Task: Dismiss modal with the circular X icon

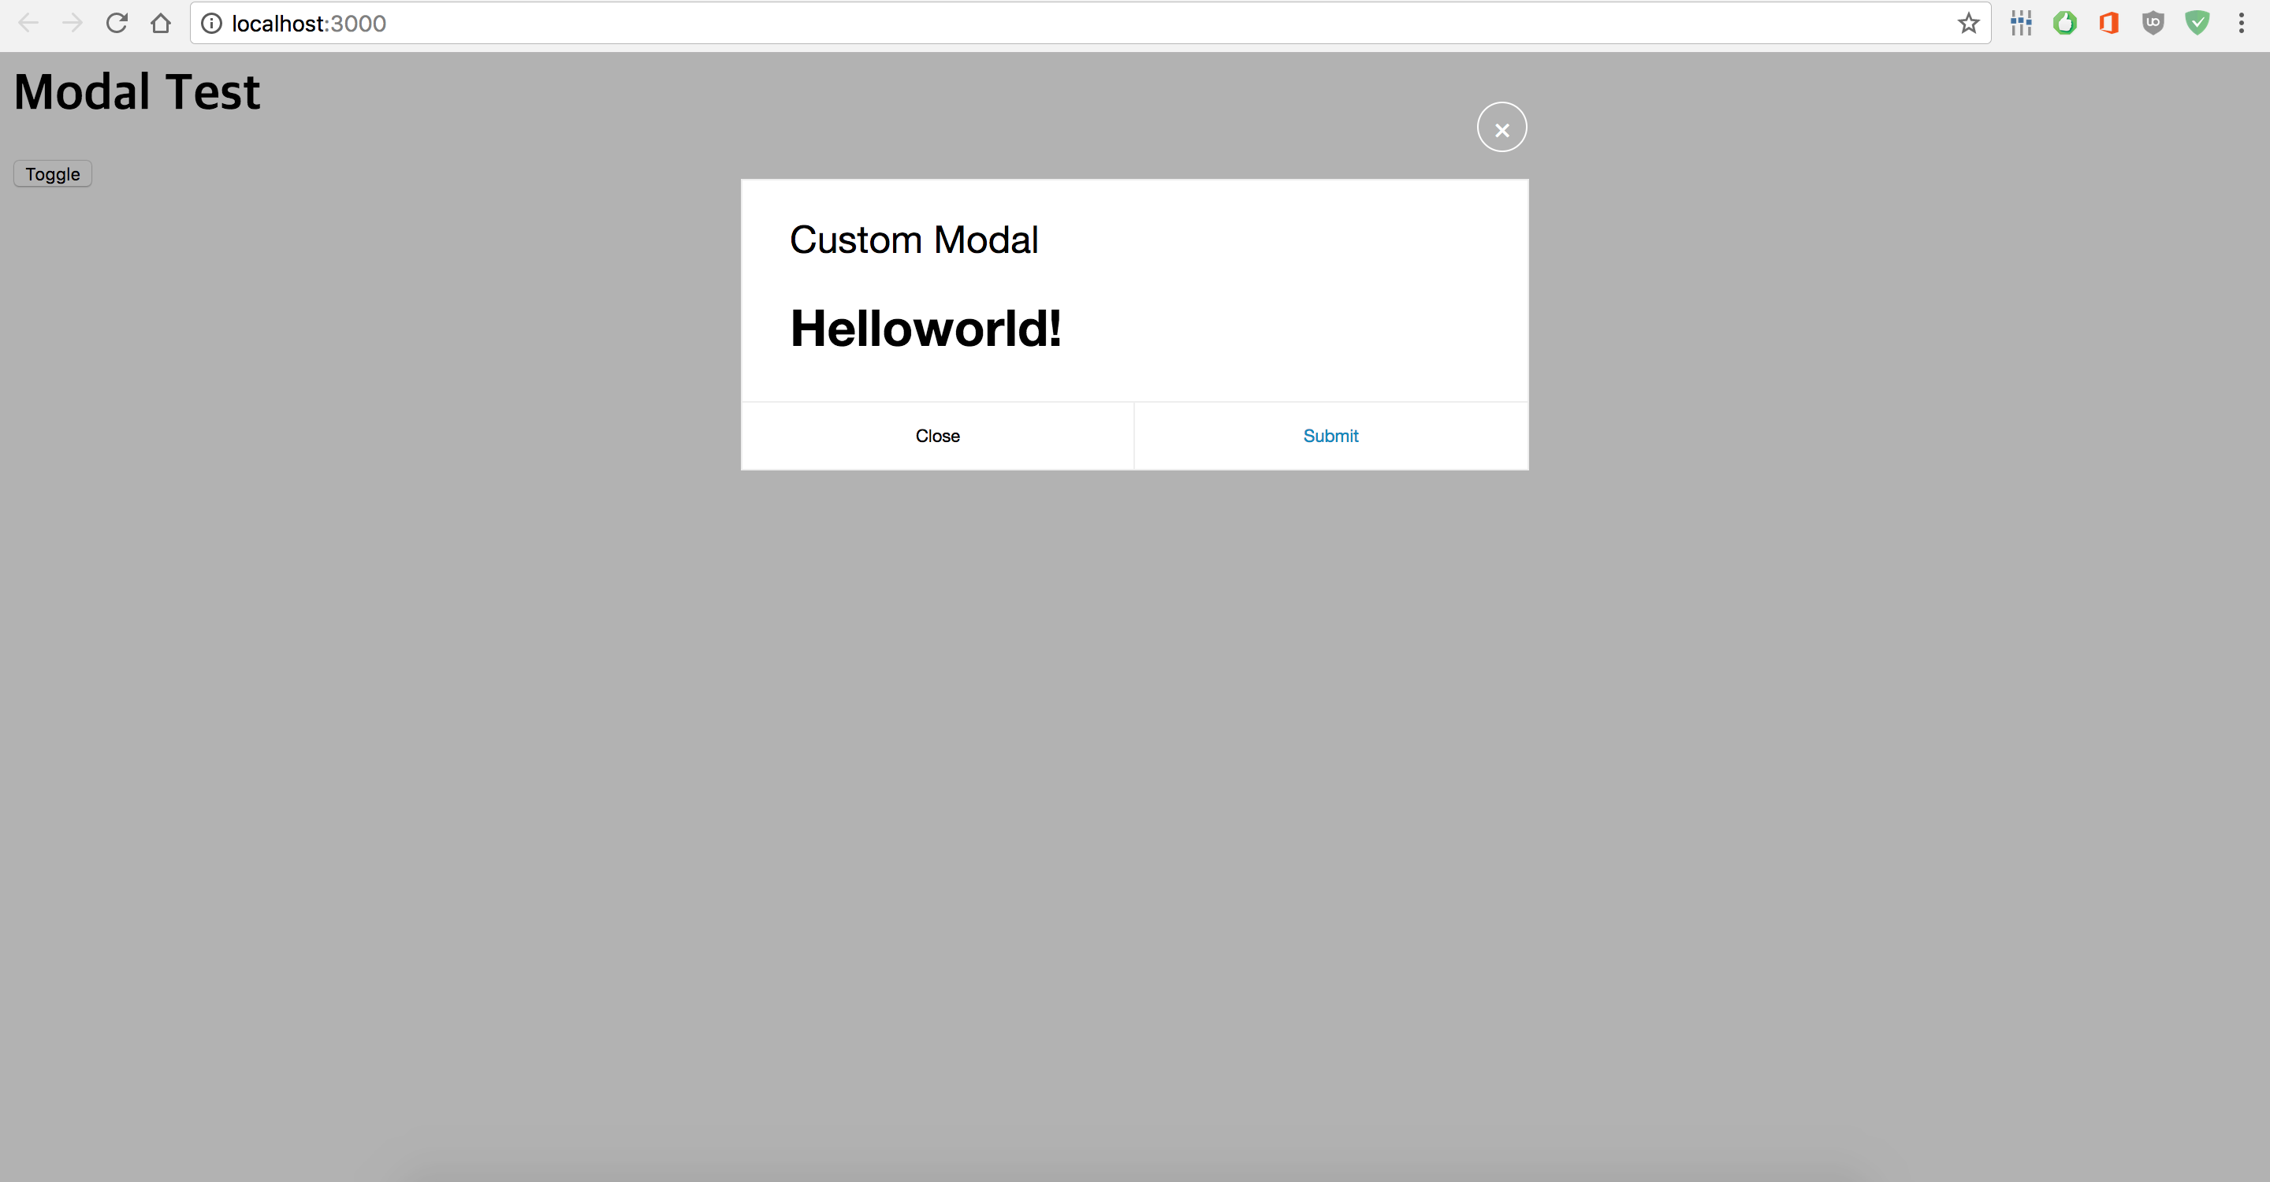Action: coord(1502,128)
